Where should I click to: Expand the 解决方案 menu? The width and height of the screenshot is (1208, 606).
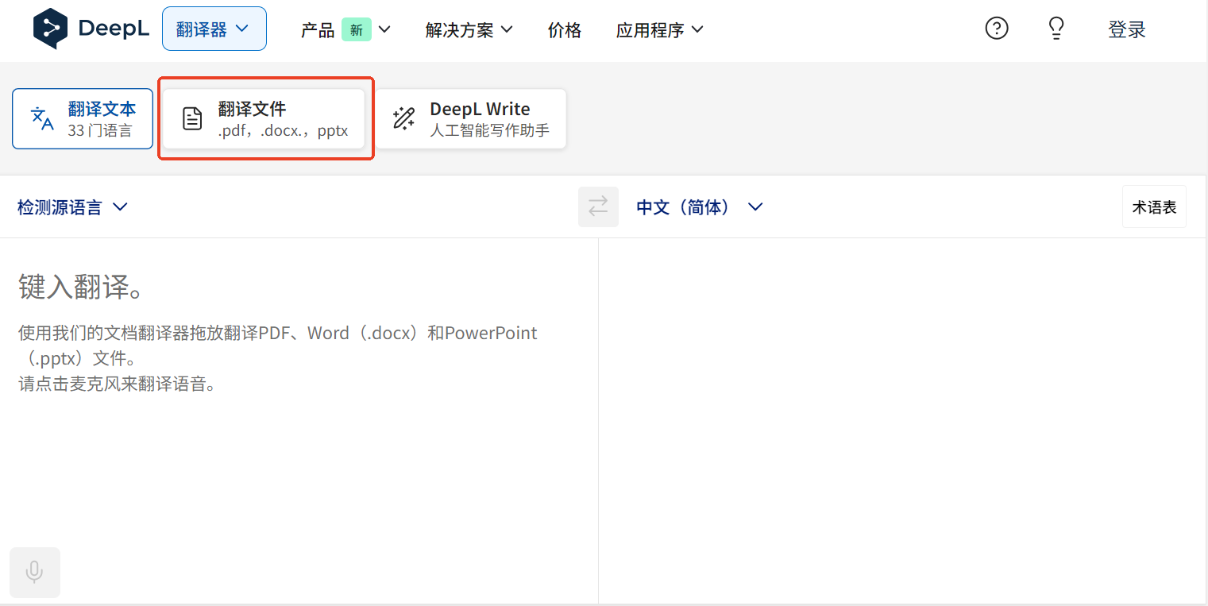469,30
